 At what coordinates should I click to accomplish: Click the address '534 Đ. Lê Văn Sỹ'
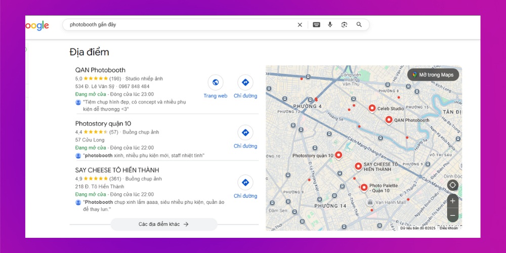point(96,87)
